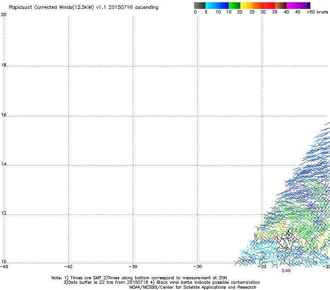
Task: Click the purple 2:49 swath time label
Action: 286,271
